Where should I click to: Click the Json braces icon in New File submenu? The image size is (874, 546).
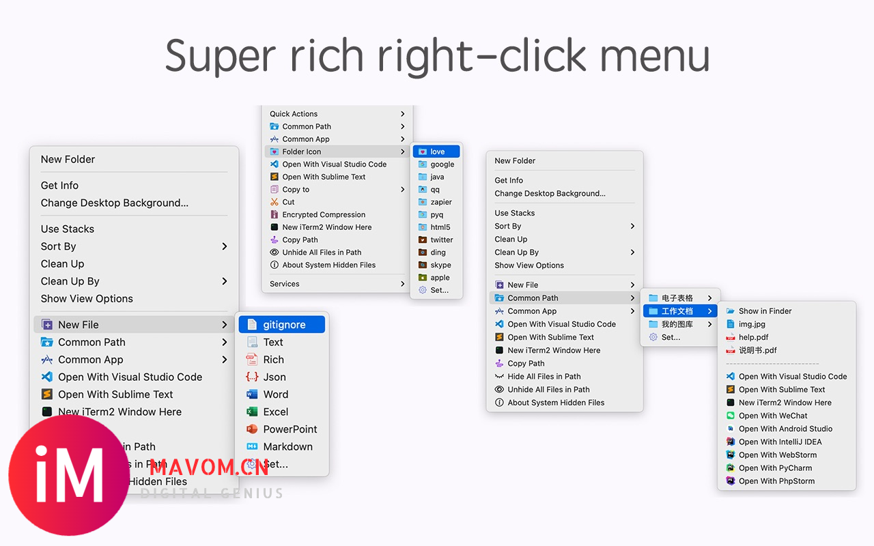pyautogui.click(x=251, y=377)
